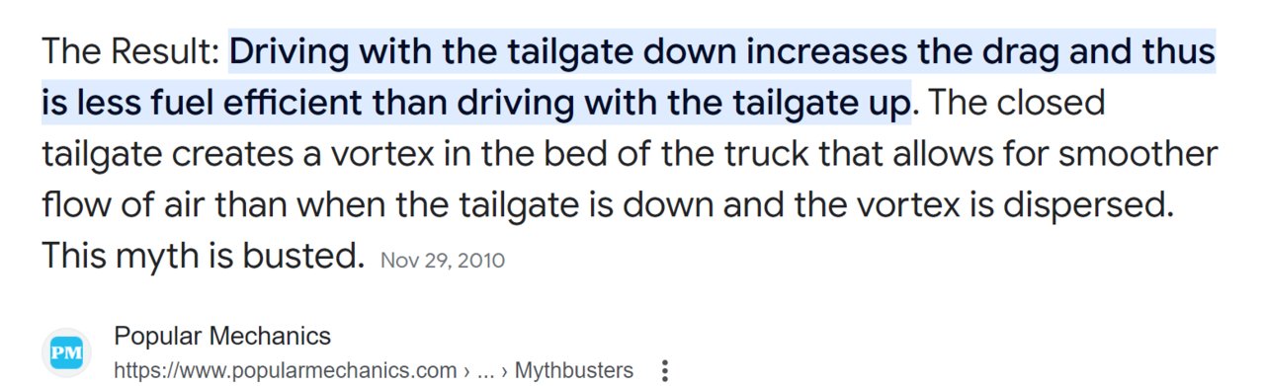Open the Popular Mechanics site name link
This screenshot has width=1264, height=386.
point(222,336)
